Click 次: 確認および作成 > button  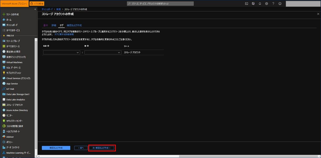coord(101,148)
